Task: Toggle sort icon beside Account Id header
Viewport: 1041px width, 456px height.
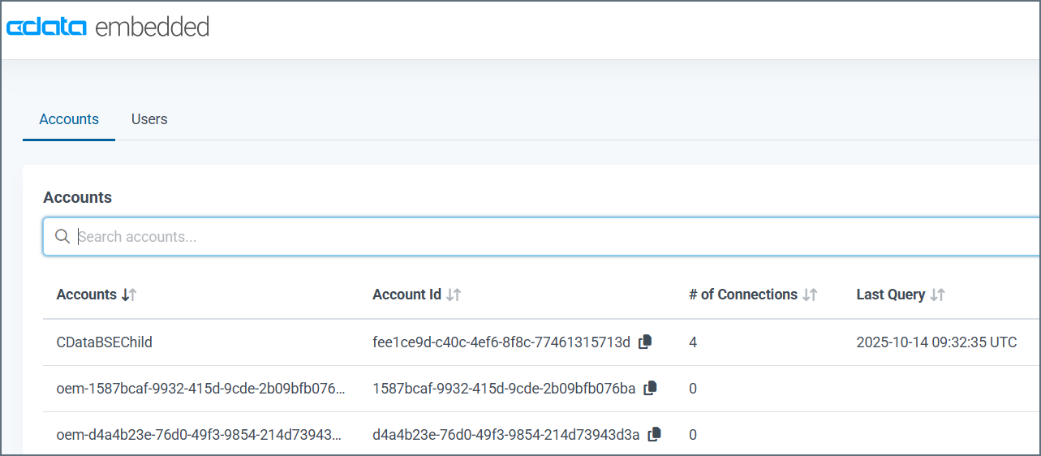Action: pos(454,295)
